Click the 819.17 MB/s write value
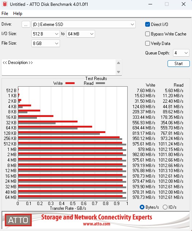Image resolution: width=192 pixels, height=231 pixels. (144, 133)
